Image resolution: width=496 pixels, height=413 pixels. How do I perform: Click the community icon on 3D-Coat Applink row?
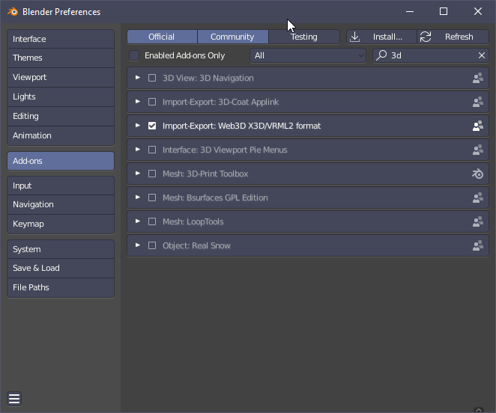[x=478, y=102]
